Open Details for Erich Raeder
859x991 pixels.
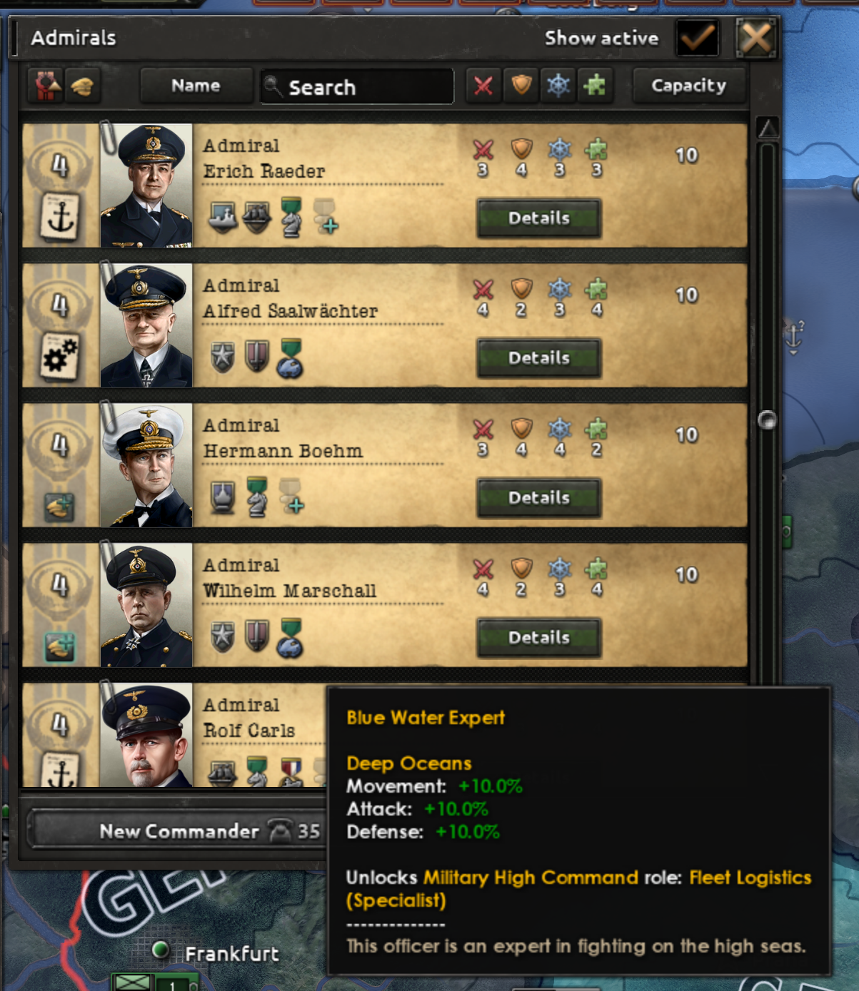pos(539,218)
